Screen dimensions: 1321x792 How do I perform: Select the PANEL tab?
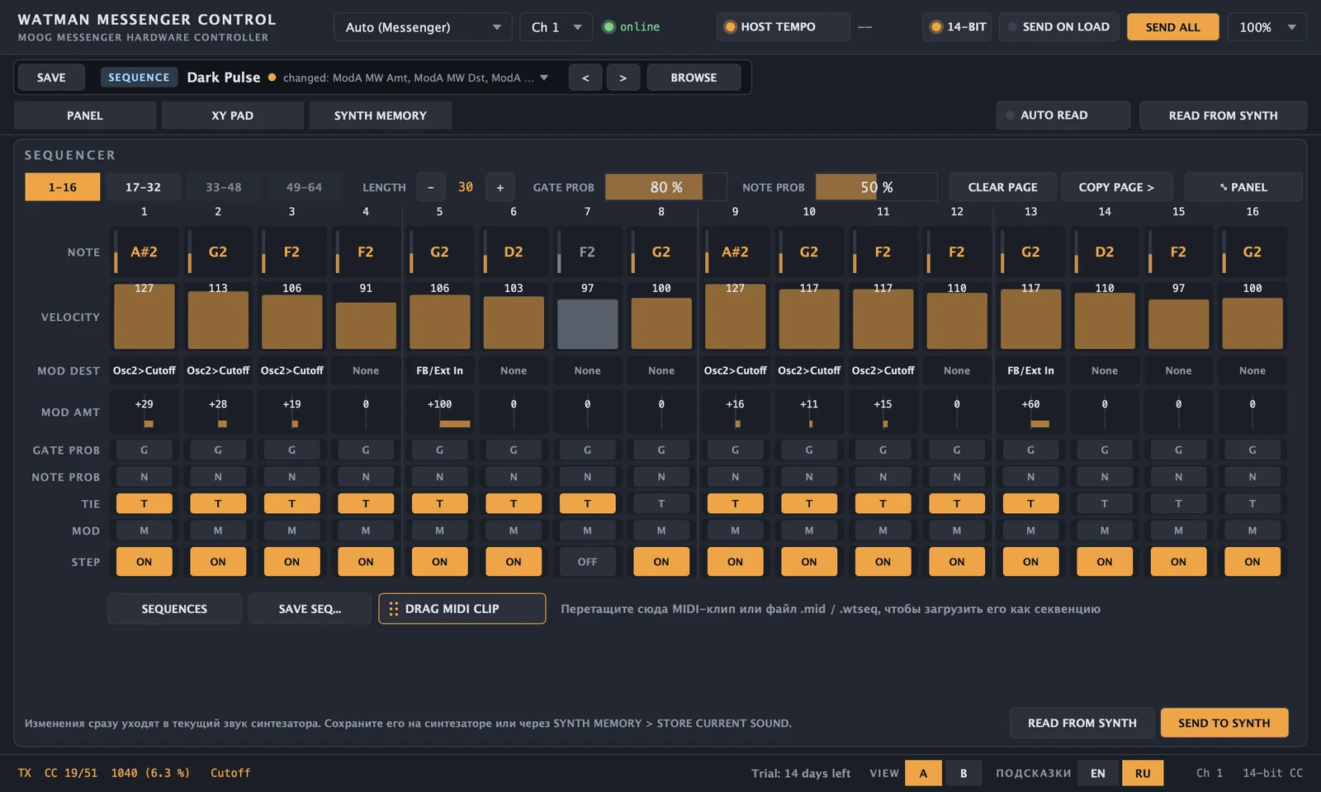[85, 115]
